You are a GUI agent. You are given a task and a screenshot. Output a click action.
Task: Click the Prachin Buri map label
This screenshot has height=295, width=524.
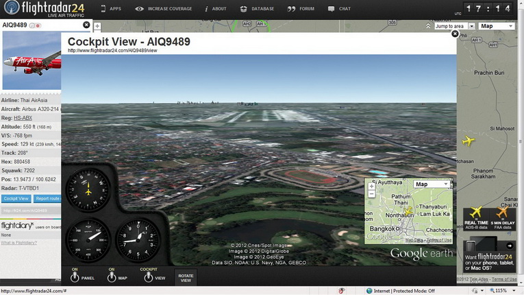(489, 73)
